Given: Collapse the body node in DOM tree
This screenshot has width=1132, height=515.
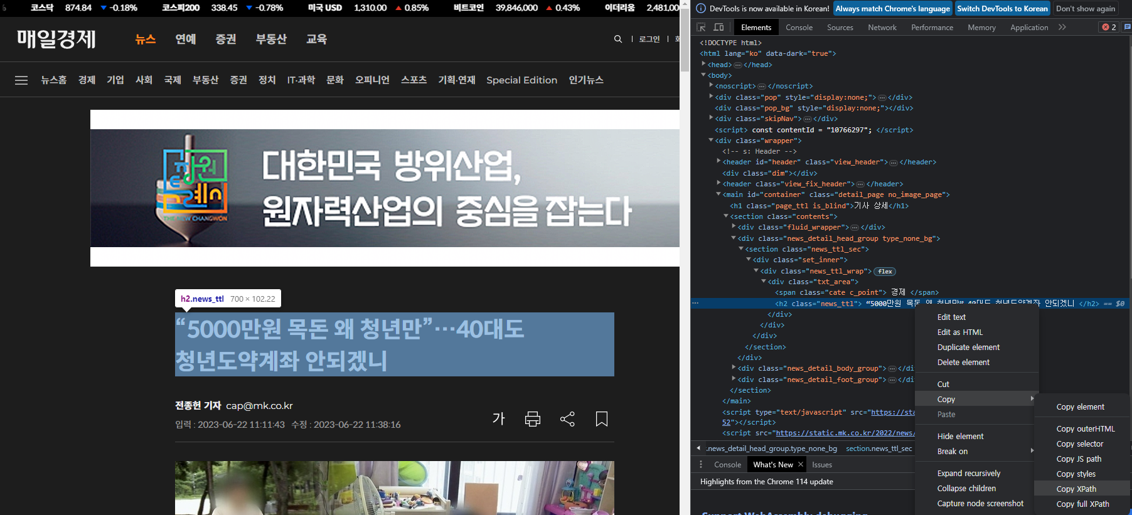Looking at the screenshot, I should coord(703,75).
